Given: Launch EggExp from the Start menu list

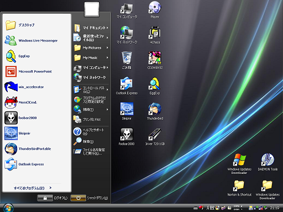Looking at the screenshot, I should coord(37,56).
